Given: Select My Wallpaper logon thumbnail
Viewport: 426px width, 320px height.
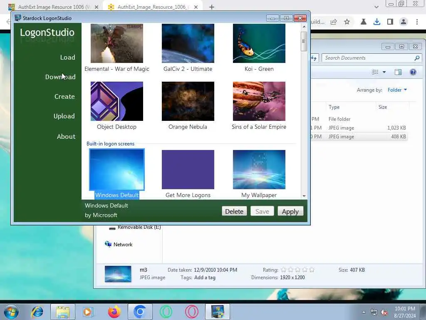Looking at the screenshot, I should 259,170.
